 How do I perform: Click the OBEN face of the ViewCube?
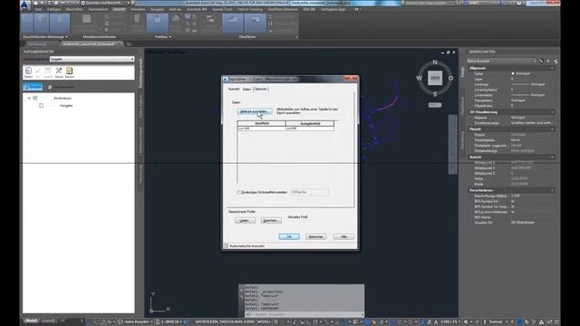(x=435, y=78)
